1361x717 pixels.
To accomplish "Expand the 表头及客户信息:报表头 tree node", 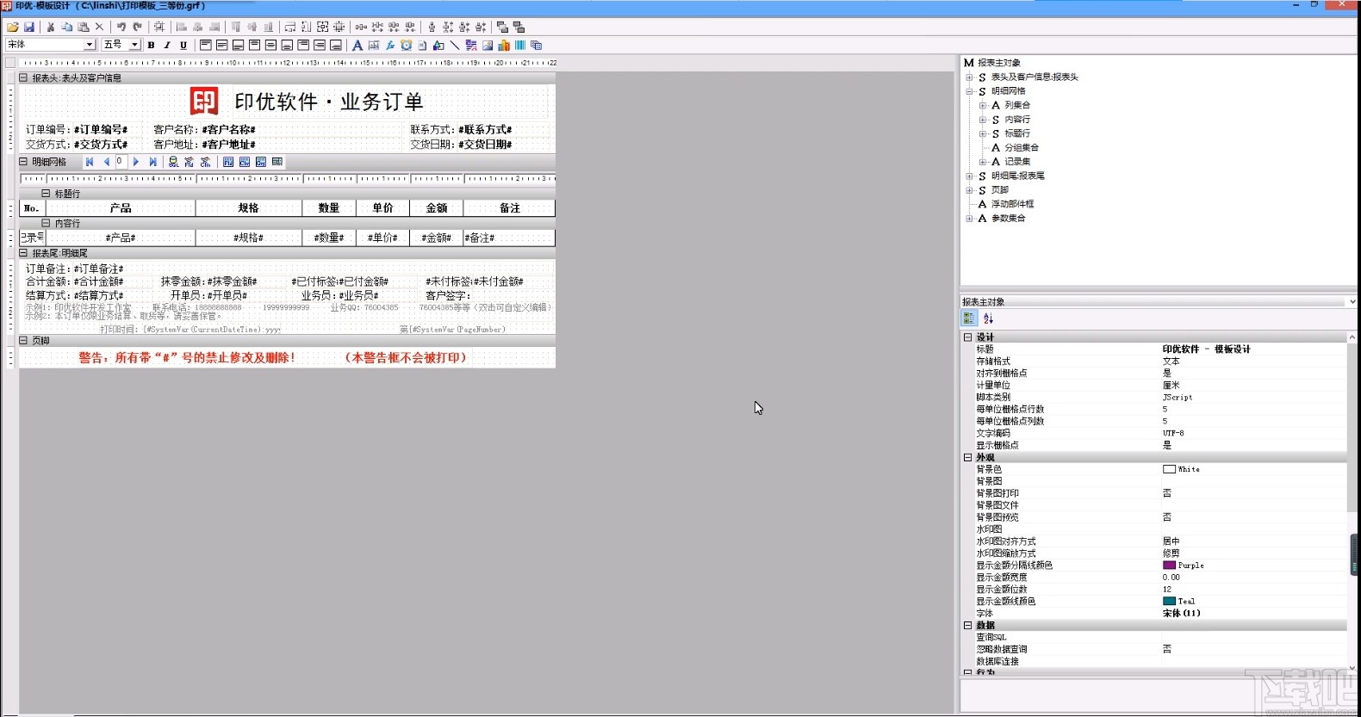I will (x=969, y=77).
